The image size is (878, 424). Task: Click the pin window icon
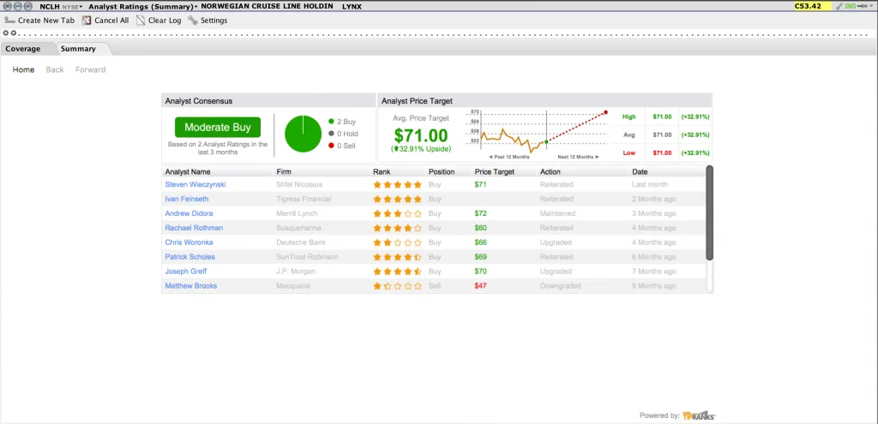pos(861,6)
